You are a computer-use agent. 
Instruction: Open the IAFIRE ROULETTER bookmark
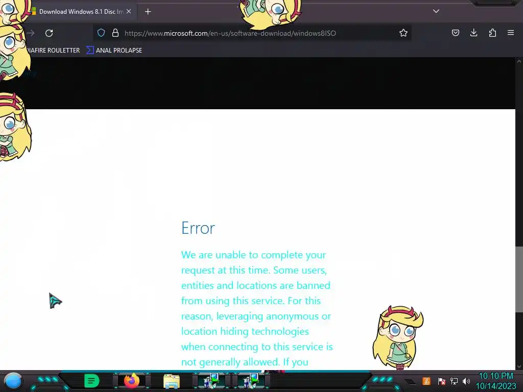point(53,51)
